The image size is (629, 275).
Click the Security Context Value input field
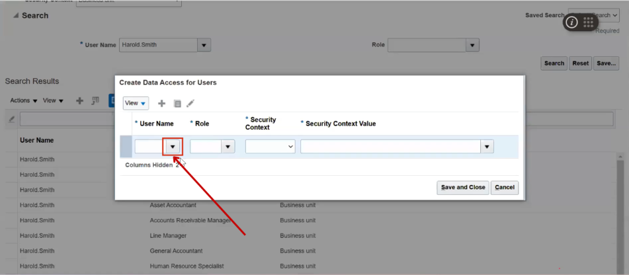point(390,147)
